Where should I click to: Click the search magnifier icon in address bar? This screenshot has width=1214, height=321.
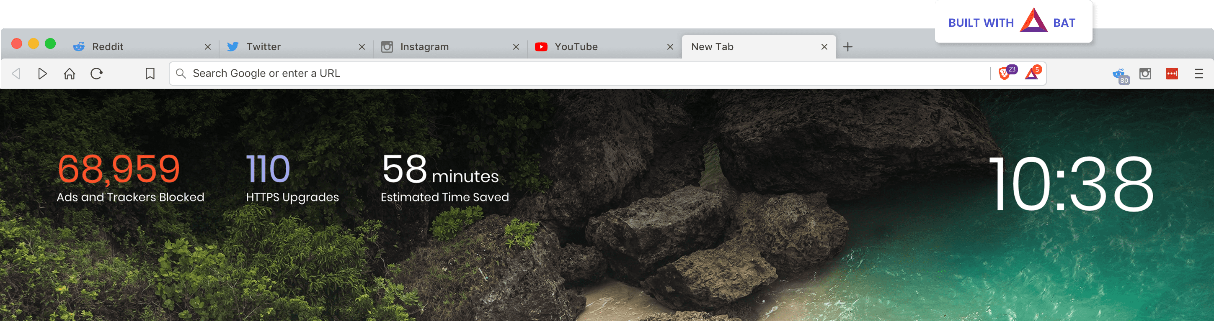(181, 73)
